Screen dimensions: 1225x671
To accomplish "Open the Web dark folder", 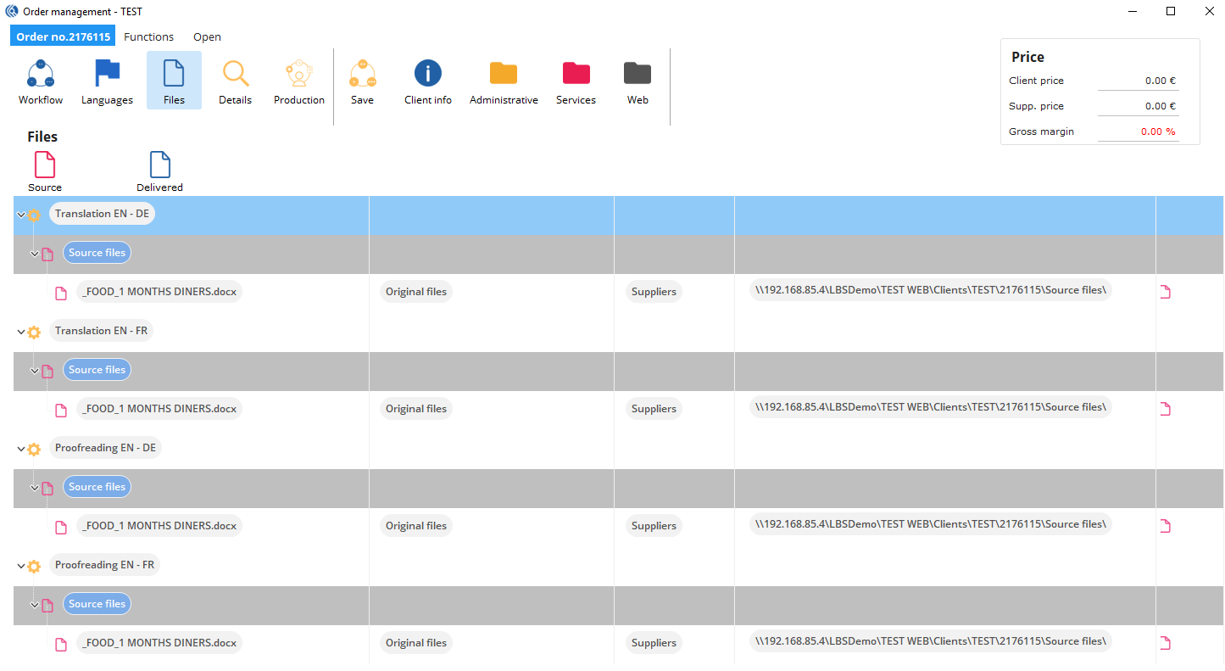I will click(x=638, y=75).
